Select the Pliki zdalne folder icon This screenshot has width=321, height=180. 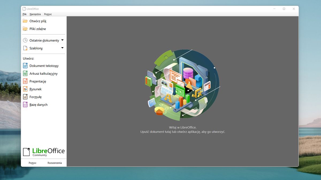pyautogui.click(x=25, y=29)
